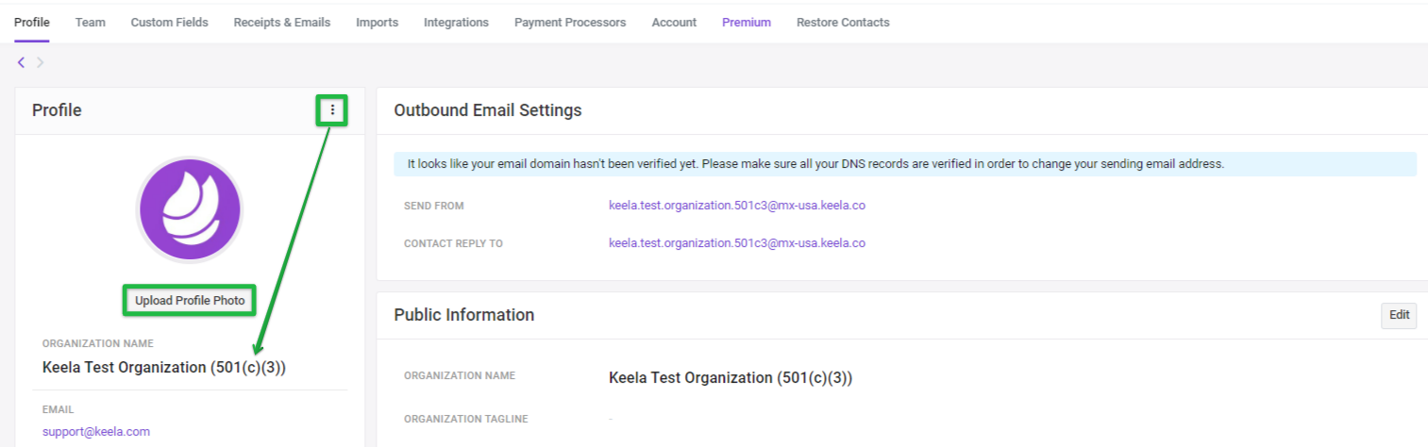Open the Profile panel three-dot menu
The image size is (1428, 447).
pos(332,110)
